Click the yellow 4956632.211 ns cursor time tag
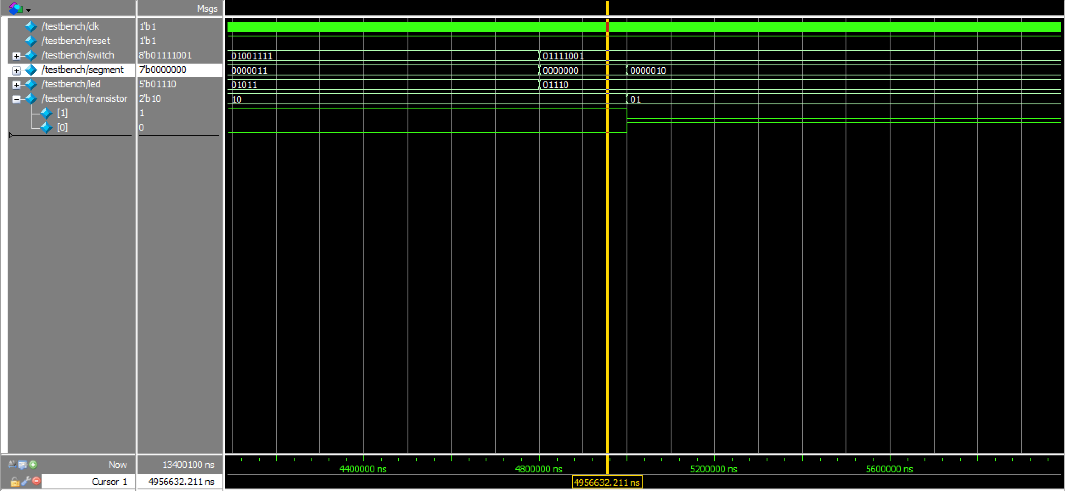Viewport: 1065px width, 491px height. pyautogui.click(x=607, y=483)
